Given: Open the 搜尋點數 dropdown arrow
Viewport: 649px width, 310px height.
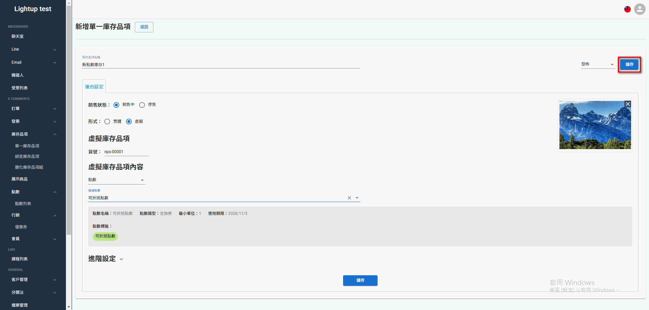Looking at the screenshot, I should 357,198.
